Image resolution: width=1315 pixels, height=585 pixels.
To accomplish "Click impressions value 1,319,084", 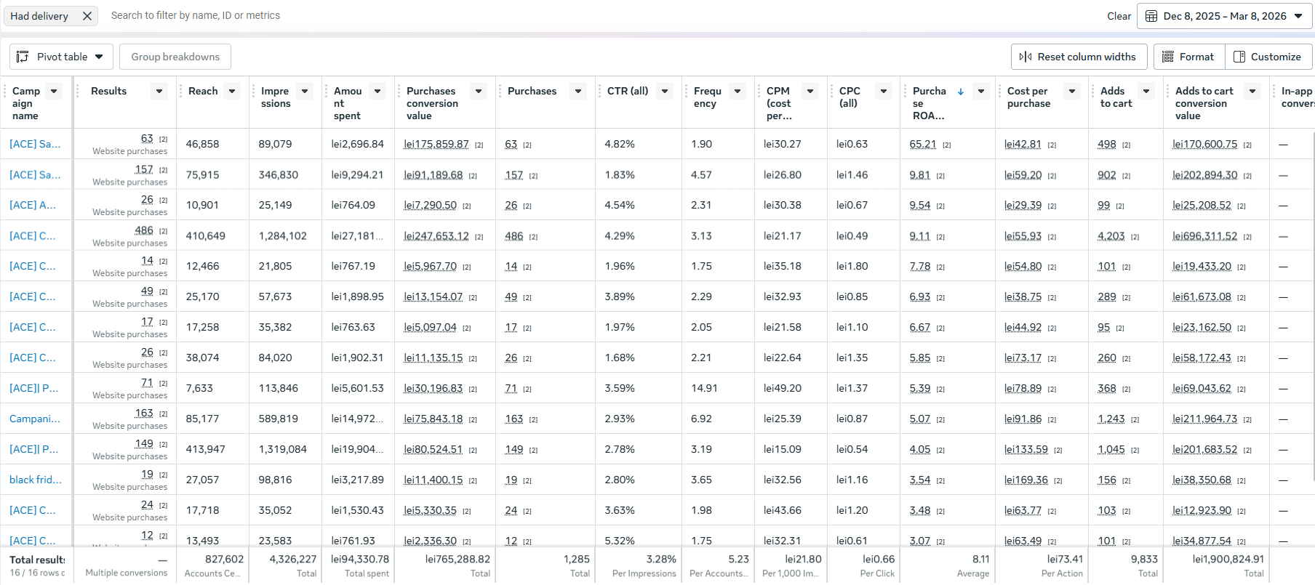I will tap(283, 449).
